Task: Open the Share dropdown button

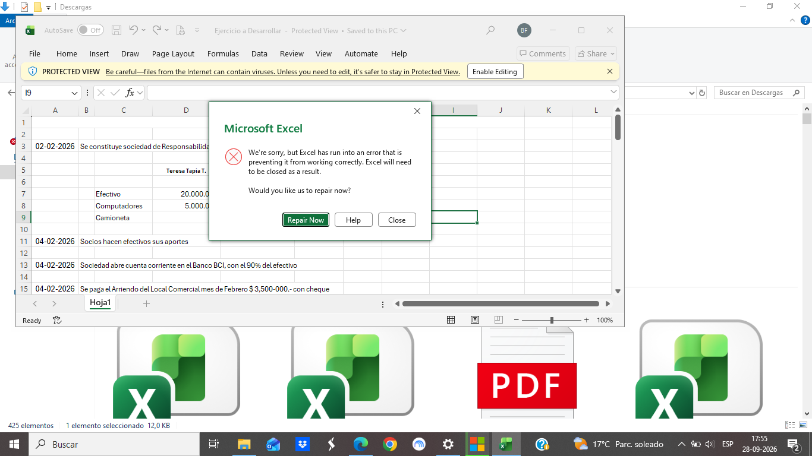Action: [x=596, y=53]
